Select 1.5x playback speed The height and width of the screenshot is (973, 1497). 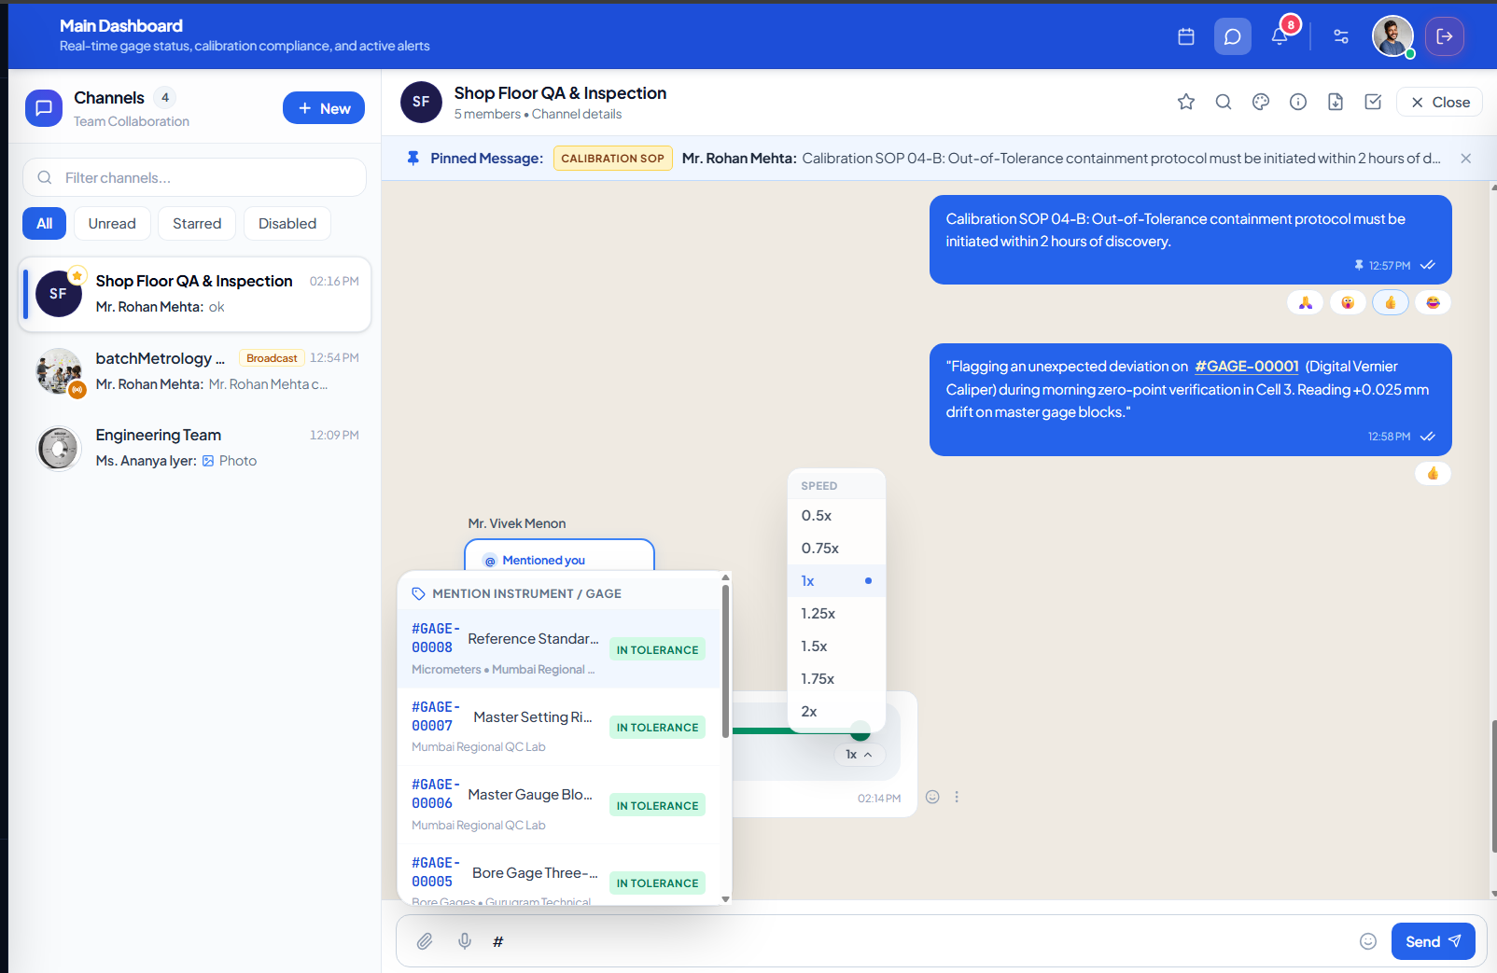[x=836, y=646]
